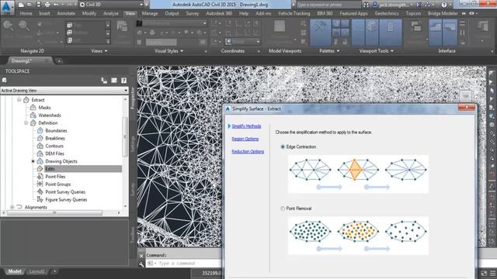This screenshot has width=497, height=279.
Task: Select Breaklines under Definition
Action: point(55,138)
